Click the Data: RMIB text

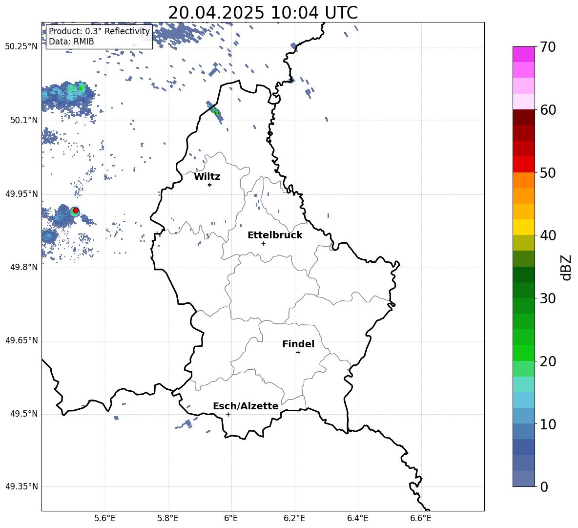click(71, 42)
